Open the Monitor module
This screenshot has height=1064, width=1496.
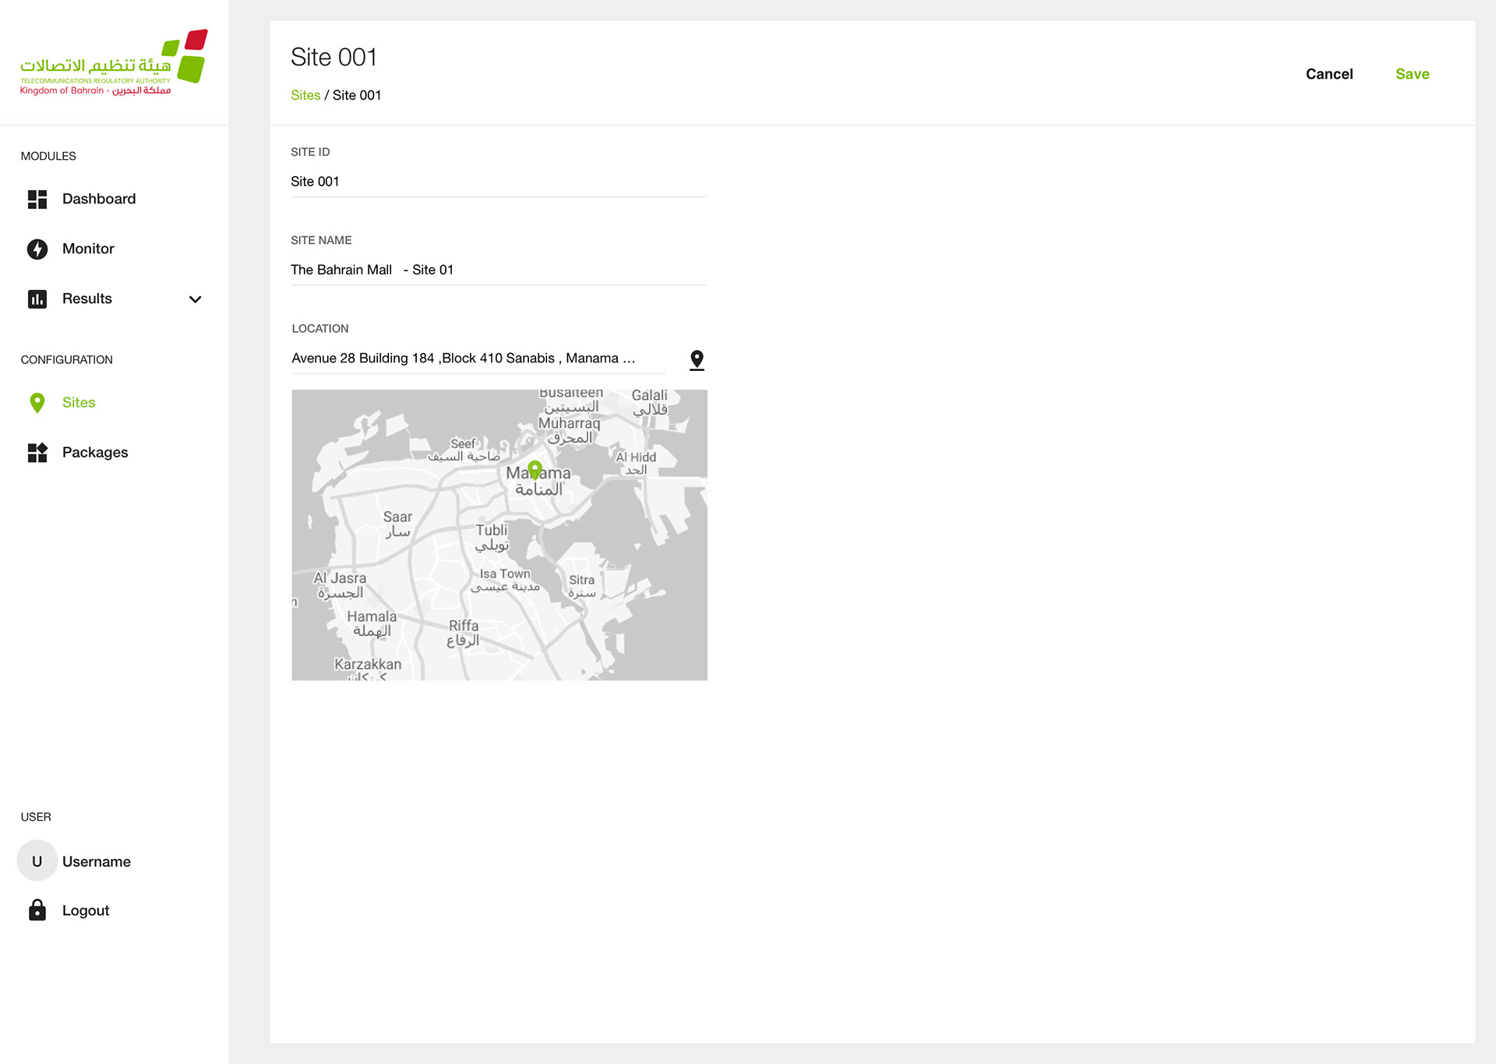pos(88,249)
